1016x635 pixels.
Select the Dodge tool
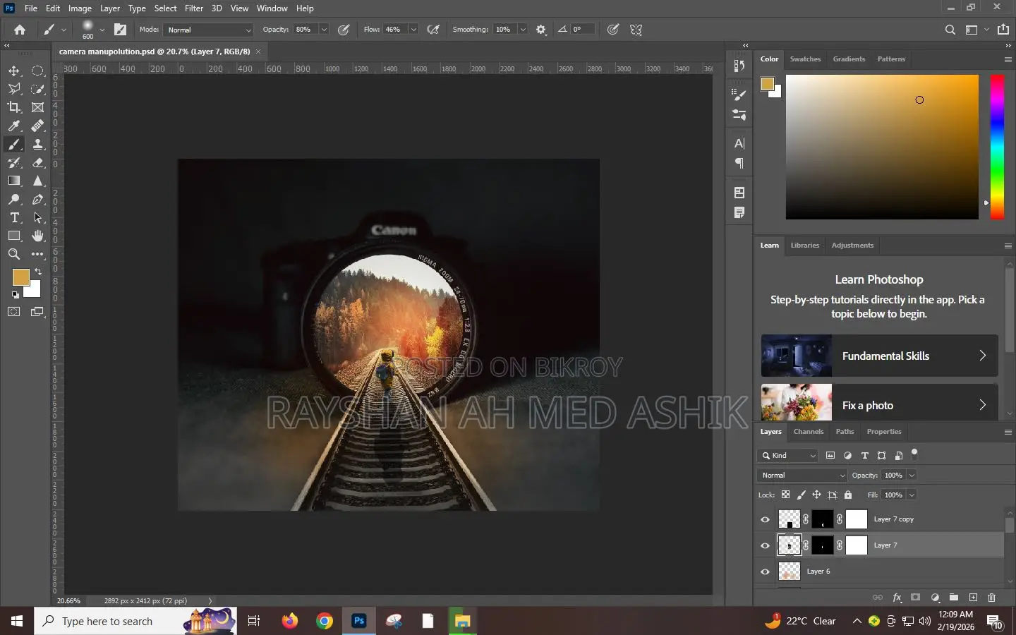14,199
